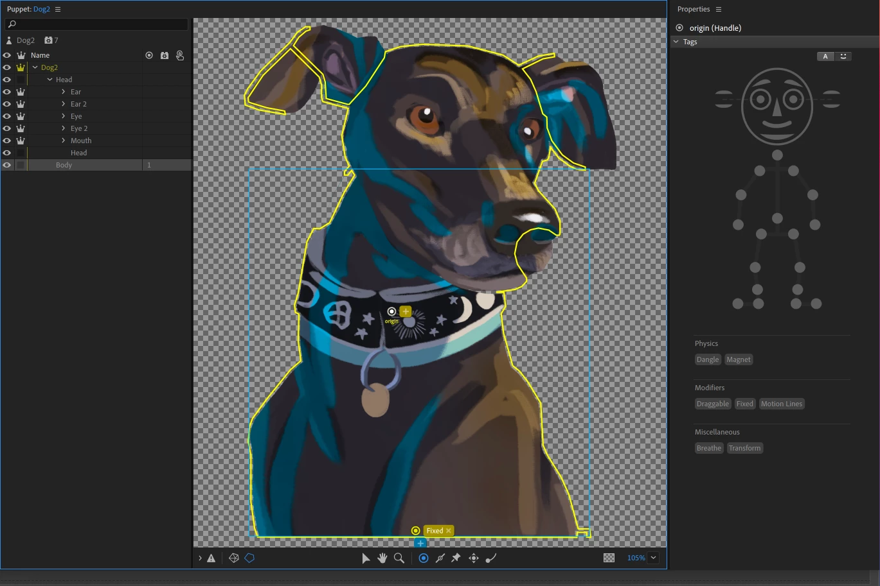The image size is (880, 586).
Task: Expand the Eye 2 group
Action: click(x=64, y=128)
